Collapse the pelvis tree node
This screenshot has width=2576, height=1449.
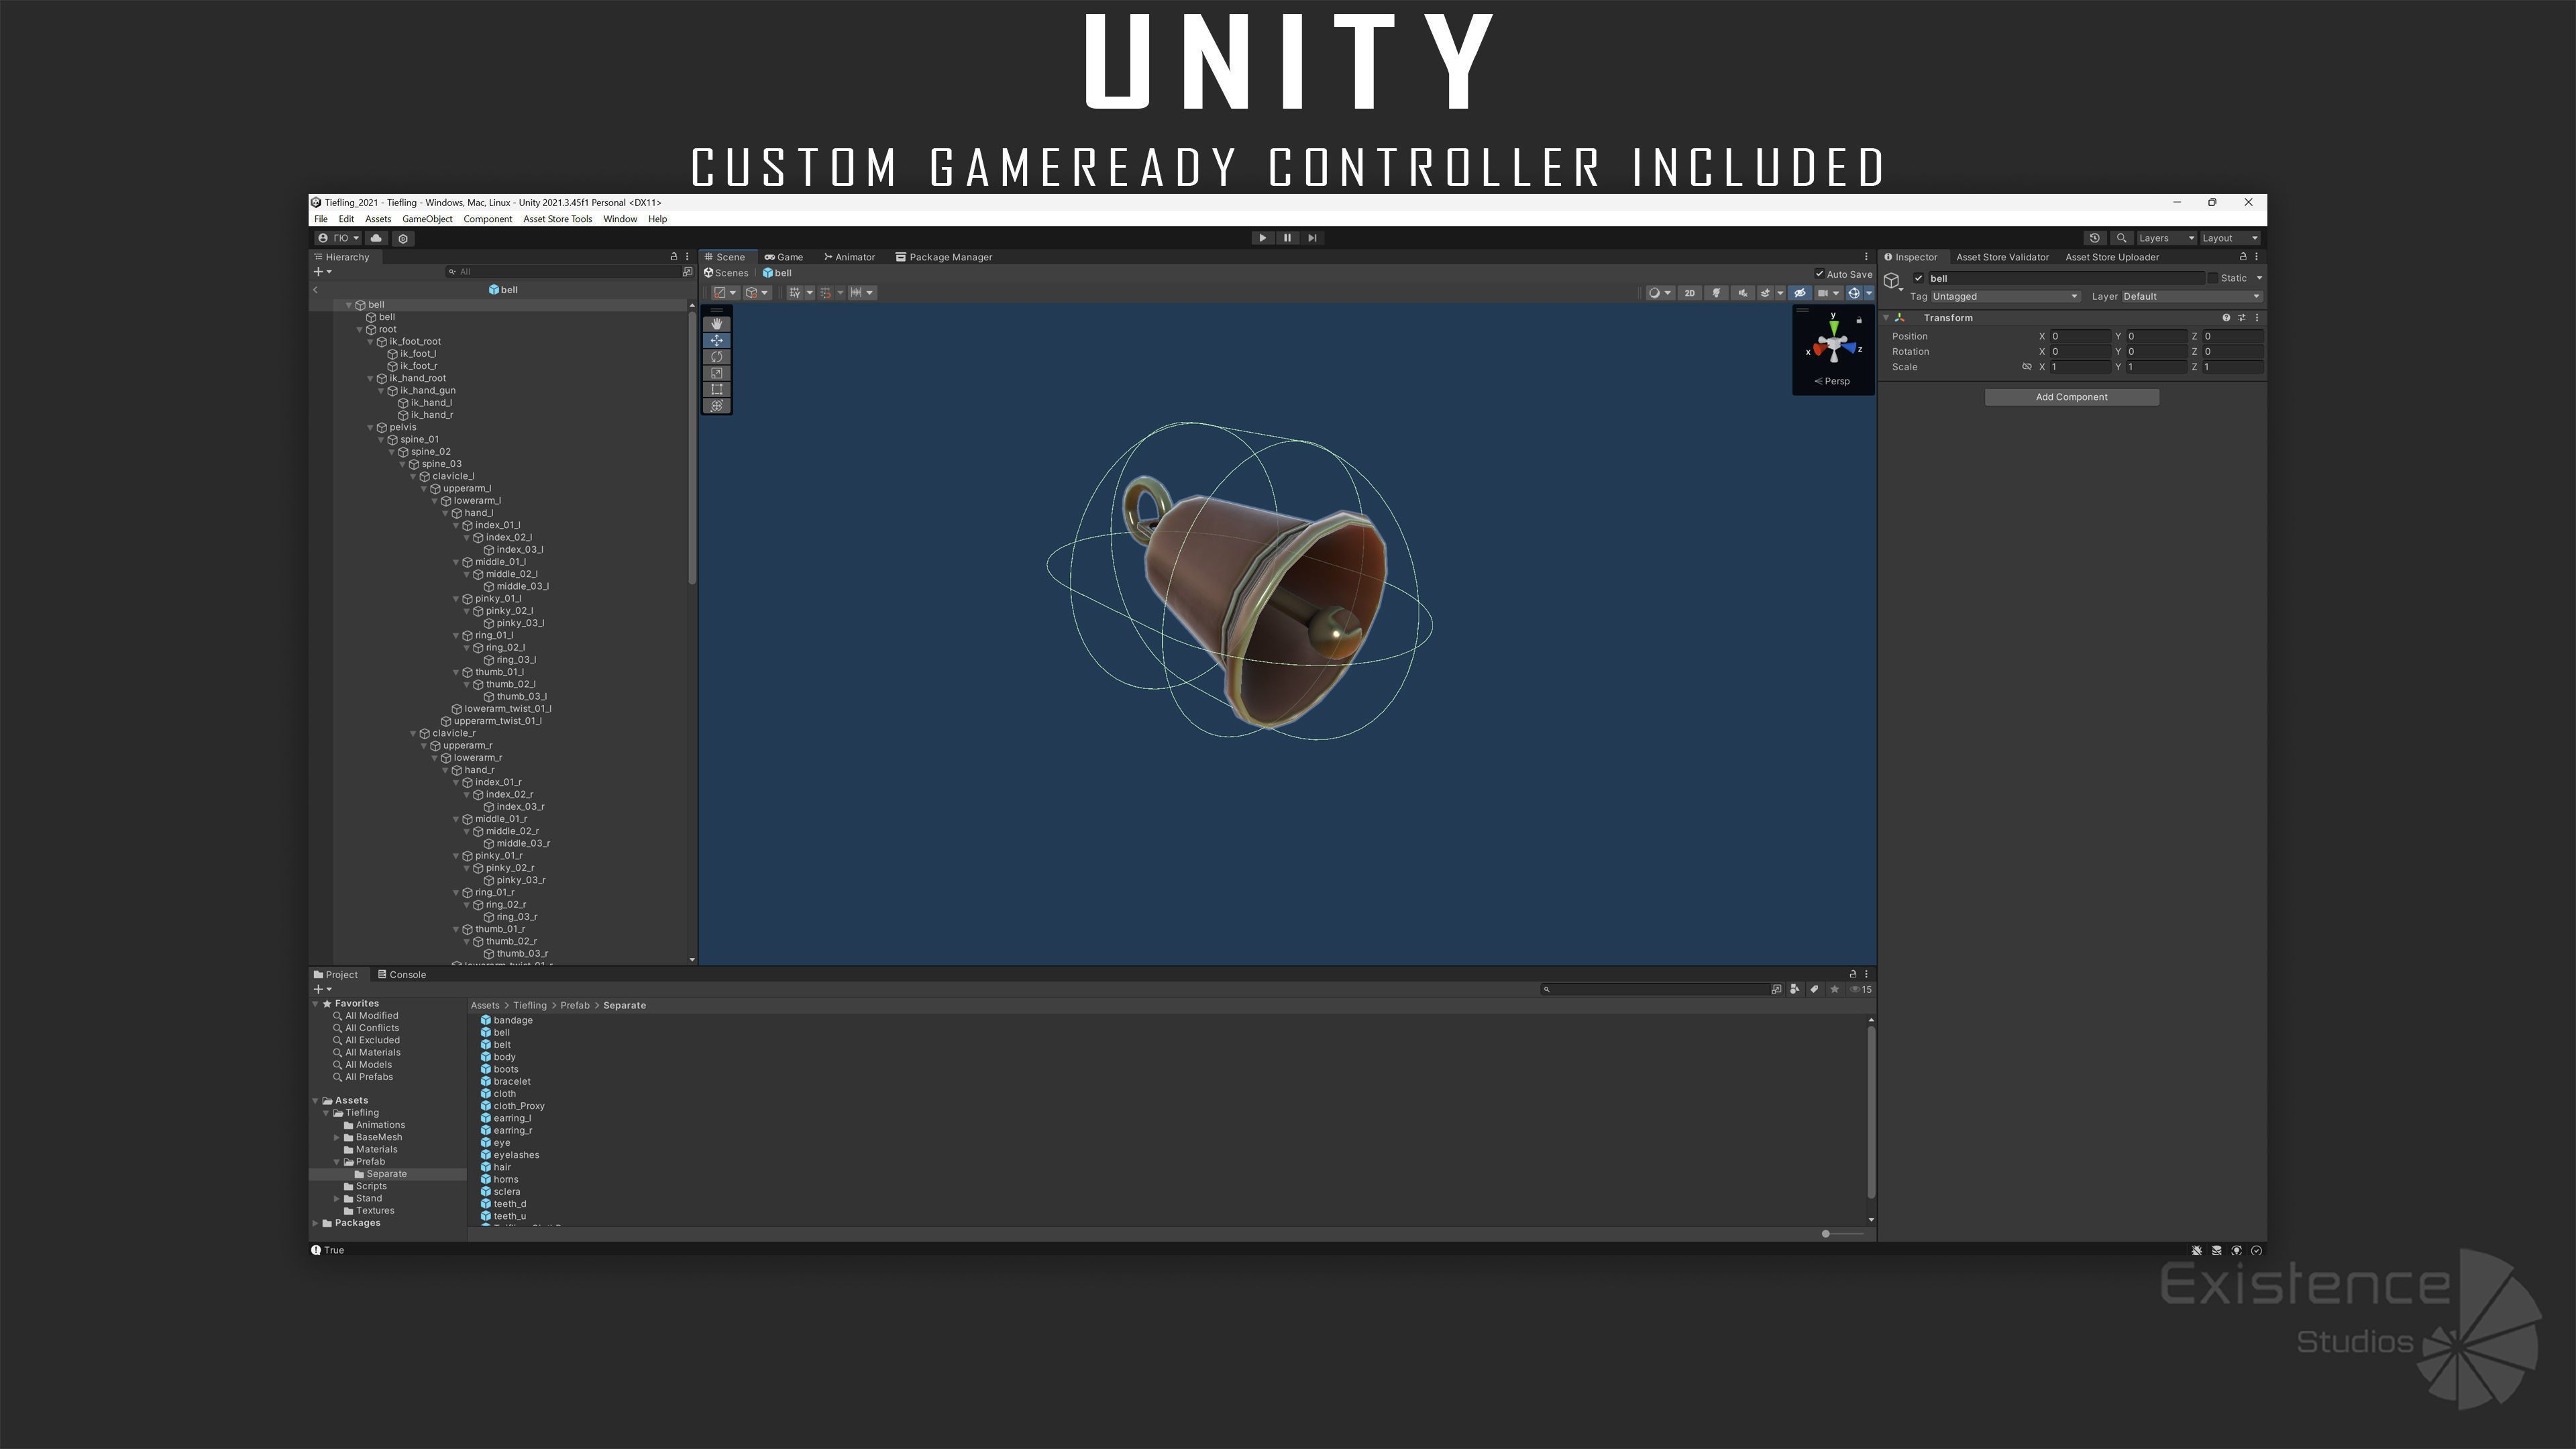(x=370, y=428)
